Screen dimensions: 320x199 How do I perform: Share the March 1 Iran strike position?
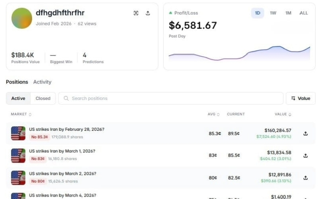[305, 156]
